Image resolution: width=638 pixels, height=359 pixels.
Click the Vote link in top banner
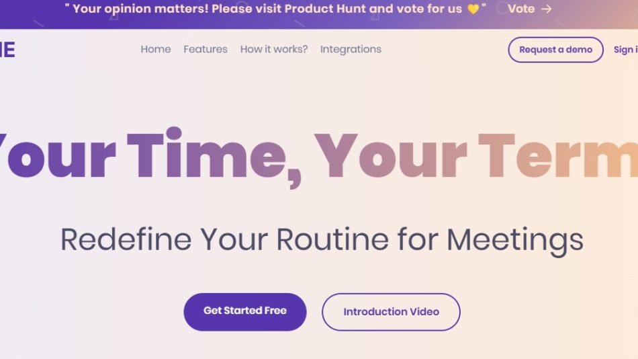[521, 9]
